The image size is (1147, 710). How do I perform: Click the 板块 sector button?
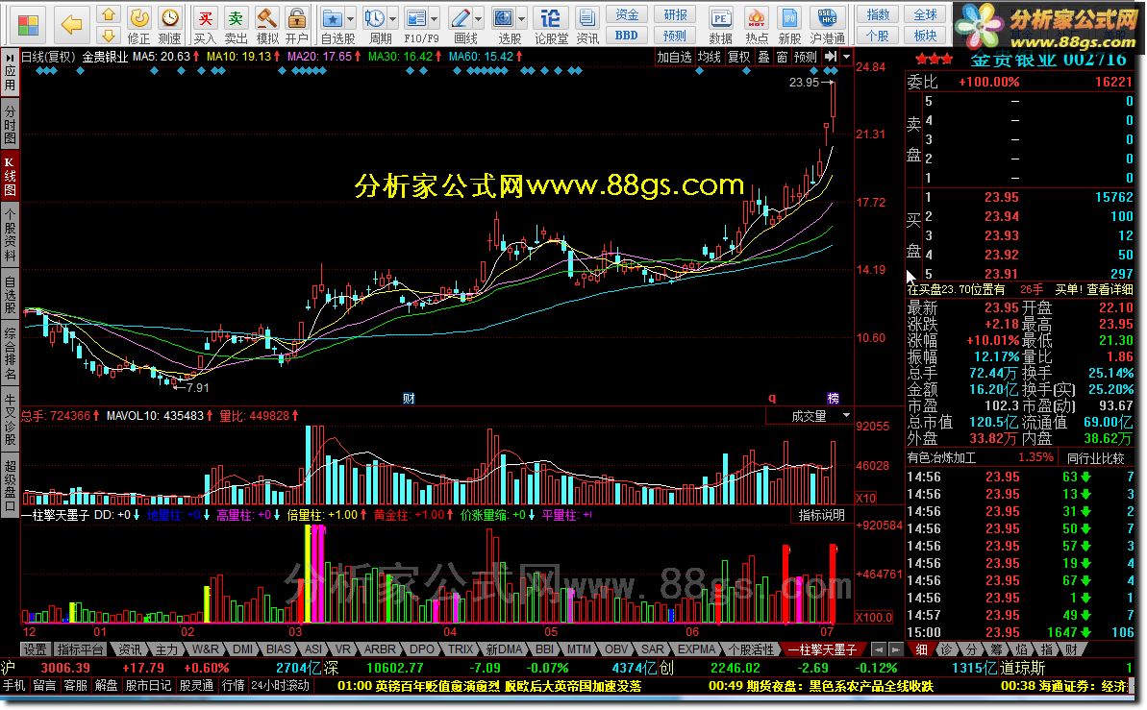pos(925,36)
